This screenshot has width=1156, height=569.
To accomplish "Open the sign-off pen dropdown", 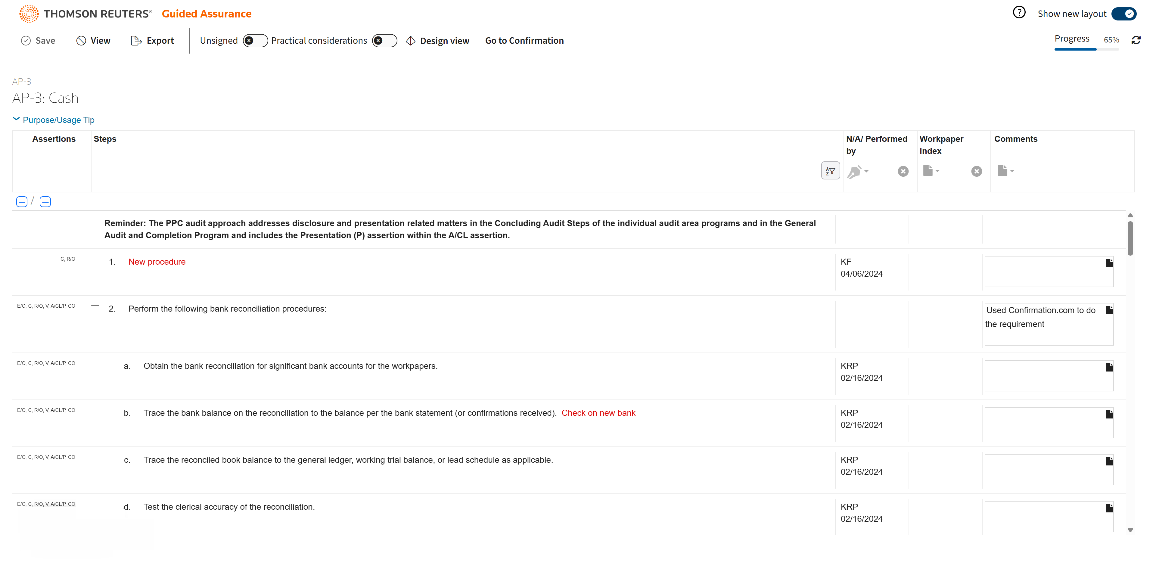I will (858, 171).
